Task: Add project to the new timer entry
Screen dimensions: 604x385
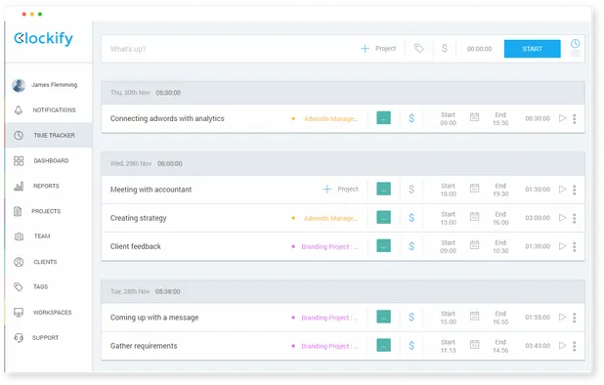Action: point(378,49)
